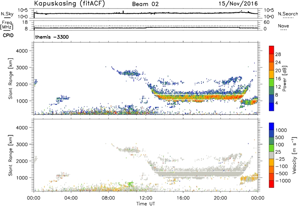Click the '16:00' time axis tick
Viewport: 298px width, 206px height.
click(x=183, y=198)
